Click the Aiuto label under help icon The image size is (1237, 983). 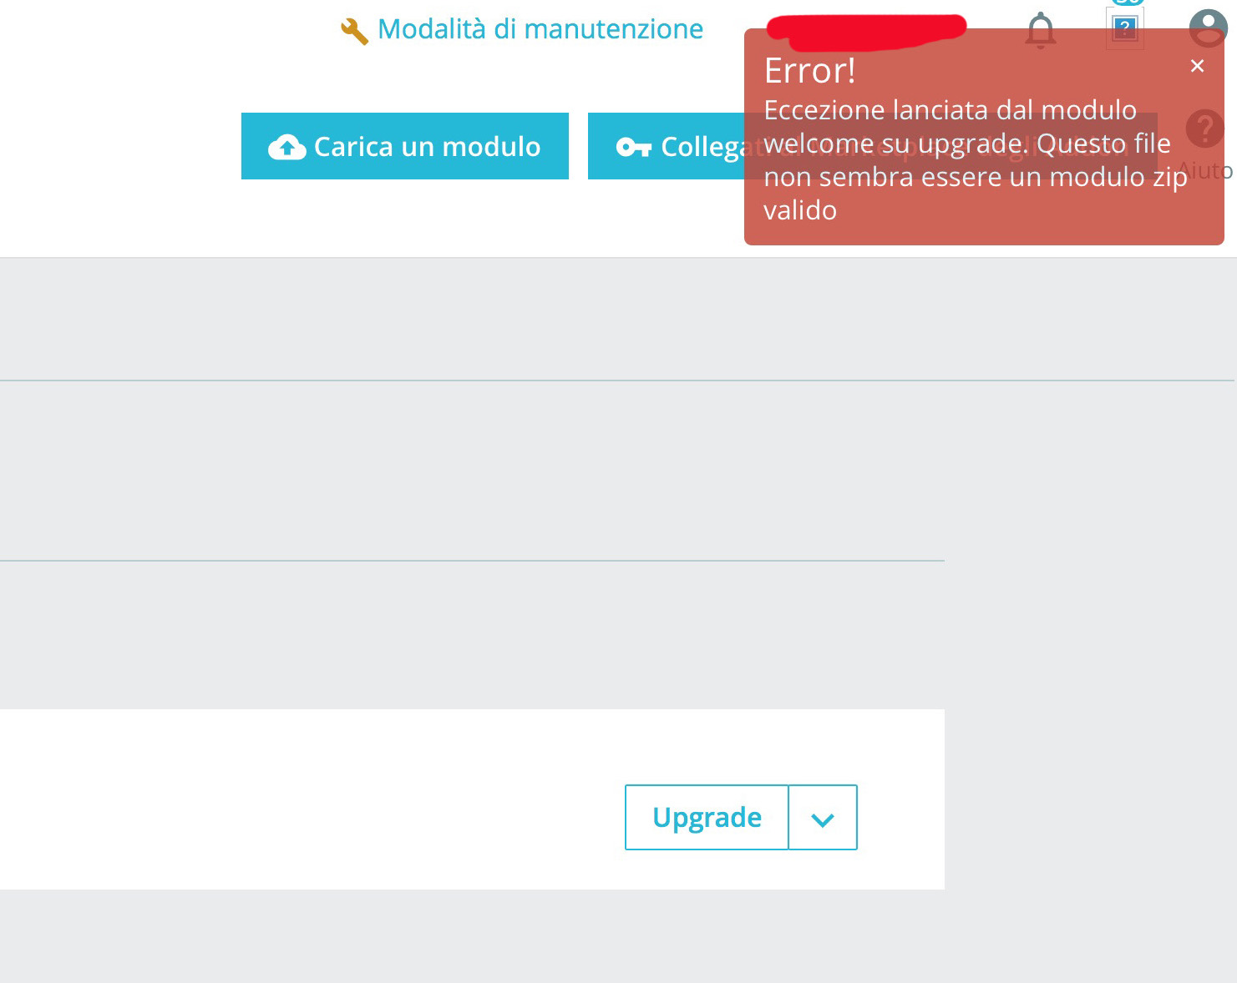click(1205, 171)
